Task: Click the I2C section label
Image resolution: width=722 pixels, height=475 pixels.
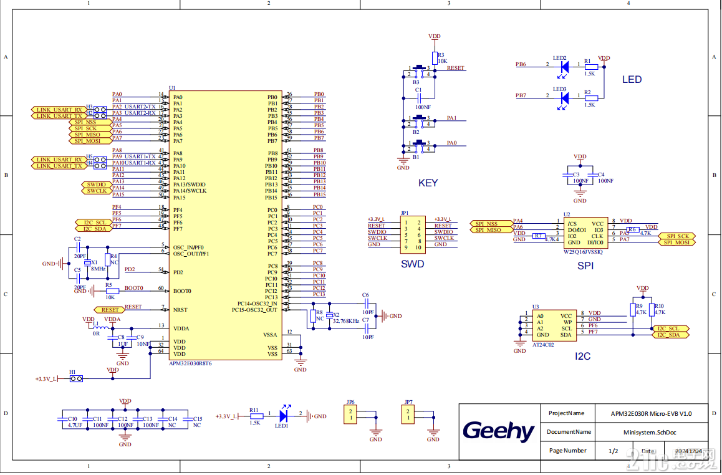Action: pyautogui.click(x=582, y=357)
